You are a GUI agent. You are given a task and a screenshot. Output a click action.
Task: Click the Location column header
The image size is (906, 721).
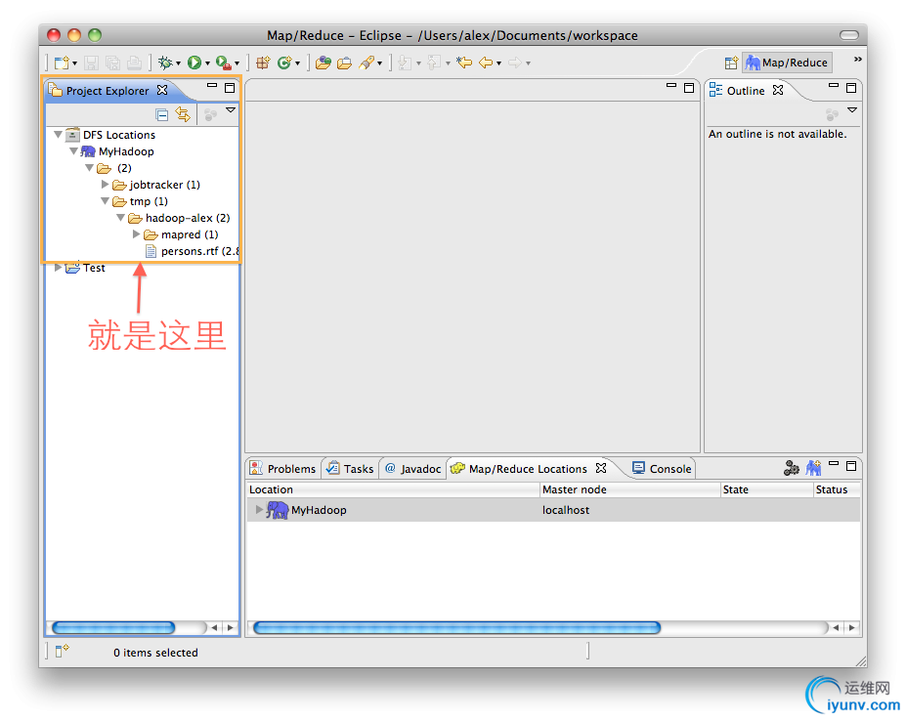coord(393,489)
